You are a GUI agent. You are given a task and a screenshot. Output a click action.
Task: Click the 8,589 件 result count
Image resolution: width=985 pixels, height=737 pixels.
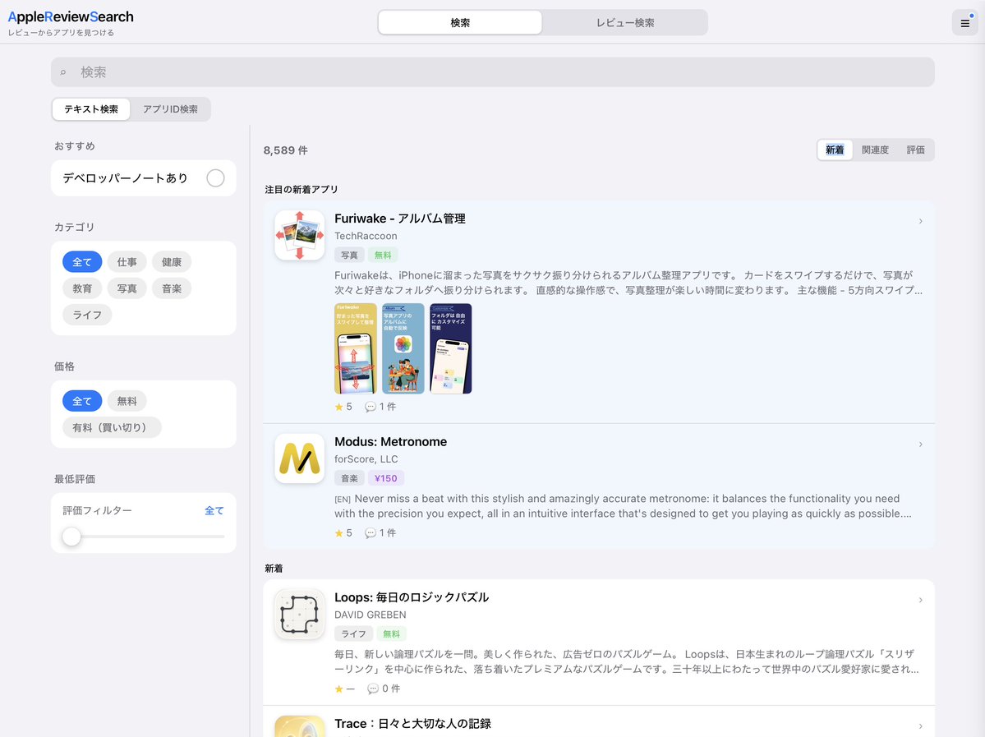(x=285, y=151)
